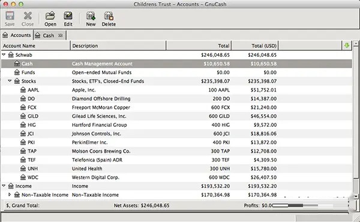Click the JCI account bank icon
360x222 pixels.
point(23,133)
